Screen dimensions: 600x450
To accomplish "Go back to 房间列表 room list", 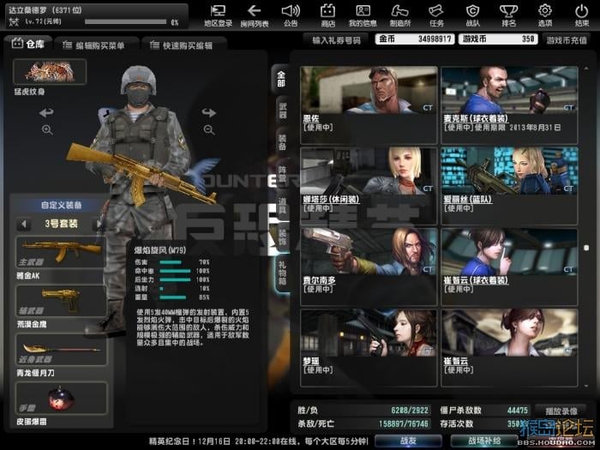I will [x=254, y=15].
